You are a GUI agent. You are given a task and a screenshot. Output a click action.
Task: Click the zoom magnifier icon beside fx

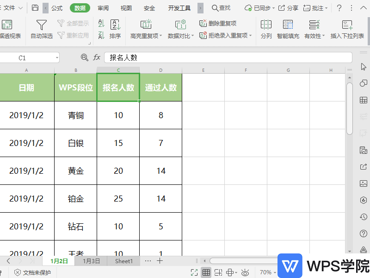[84, 57]
